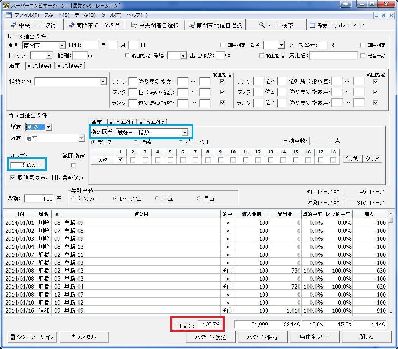Viewport: 398px width, 349px height.
Task: Click the app icon in title bar
Action: click(6, 5)
